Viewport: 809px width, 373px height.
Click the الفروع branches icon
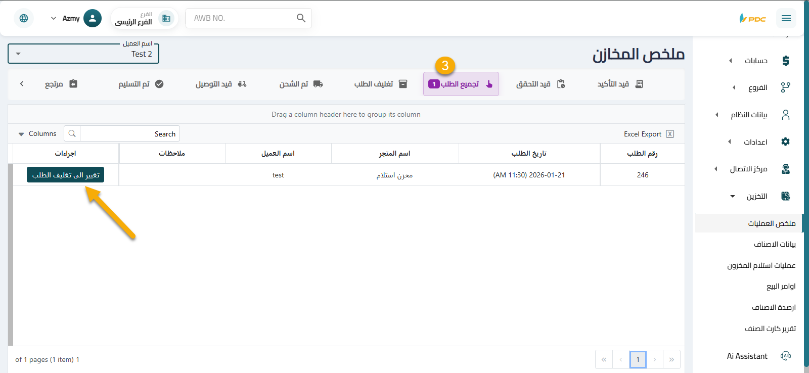pos(785,87)
